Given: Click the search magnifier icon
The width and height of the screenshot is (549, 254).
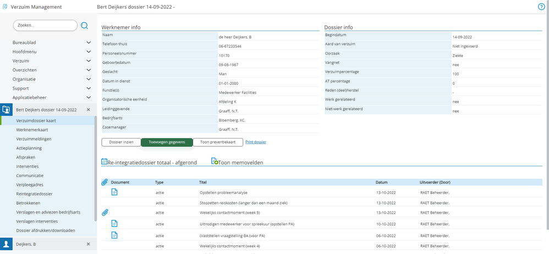Looking at the screenshot, I should coord(85,25).
